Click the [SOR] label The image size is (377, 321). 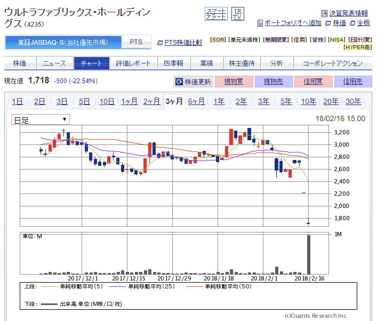(218, 39)
